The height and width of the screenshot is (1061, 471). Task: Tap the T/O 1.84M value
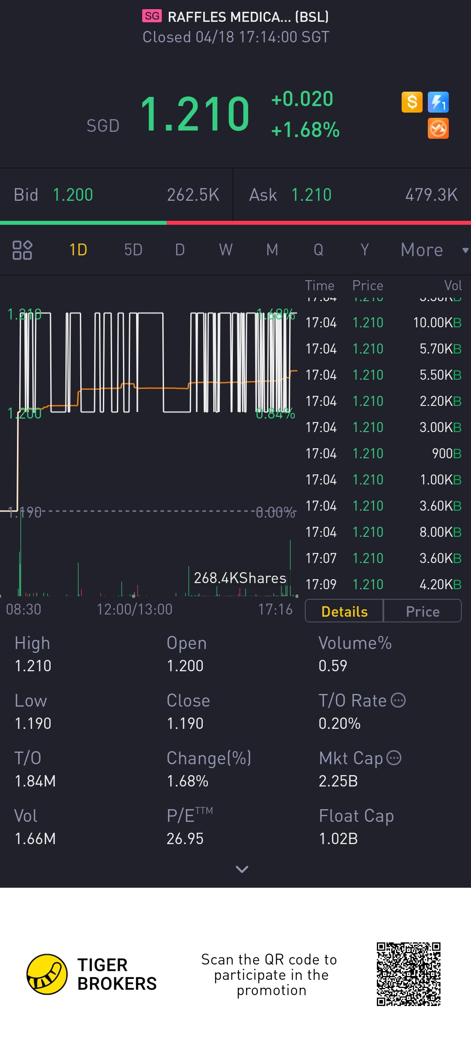[x=35, y=781]
